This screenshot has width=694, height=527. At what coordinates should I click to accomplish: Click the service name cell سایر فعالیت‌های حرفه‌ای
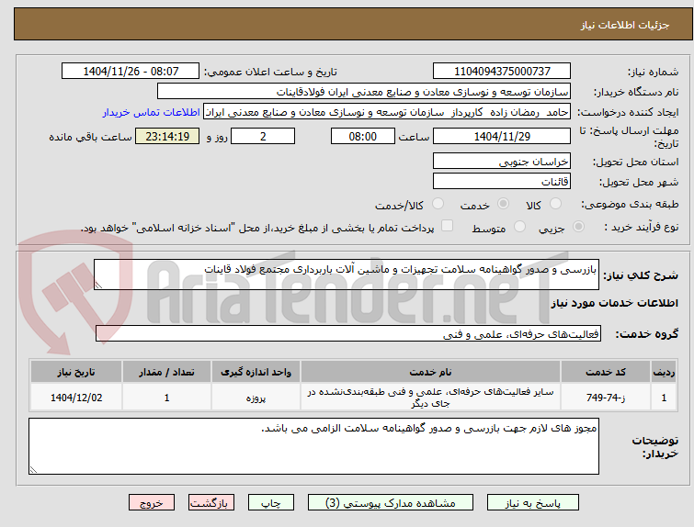pyautogui.click(x=430, y=398)
